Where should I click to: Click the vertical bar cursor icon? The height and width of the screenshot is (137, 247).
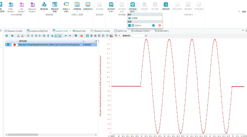[48, 36]
